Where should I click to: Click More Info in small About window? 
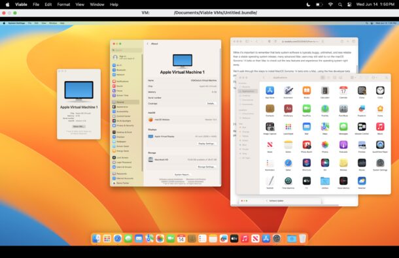78,126
